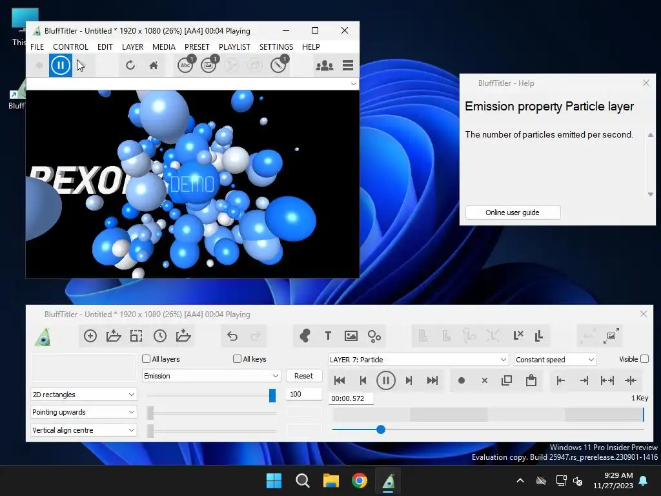Click the new show plus-circle icon
This screenshot has width=661, height=496.
coord(90,336)
